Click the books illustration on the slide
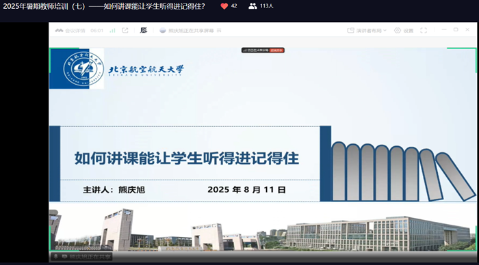The height and width of the screenshot is (265, 479). (403, 171)
